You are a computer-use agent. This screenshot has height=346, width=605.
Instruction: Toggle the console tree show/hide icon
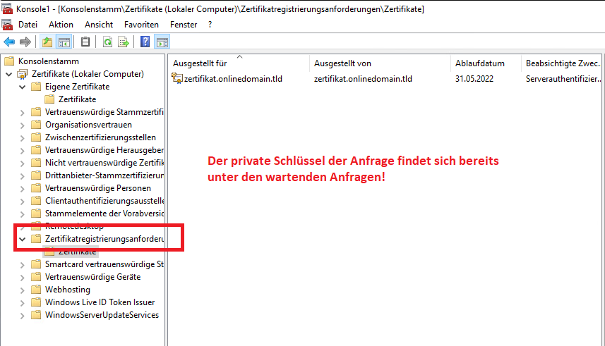pyautogui.click(x=64, y=42)
